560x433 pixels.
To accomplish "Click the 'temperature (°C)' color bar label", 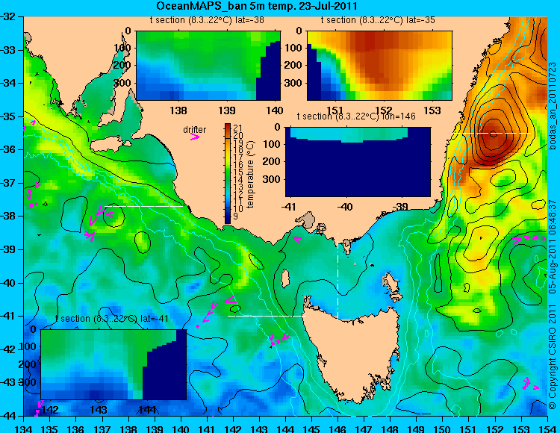I will 250,174.
